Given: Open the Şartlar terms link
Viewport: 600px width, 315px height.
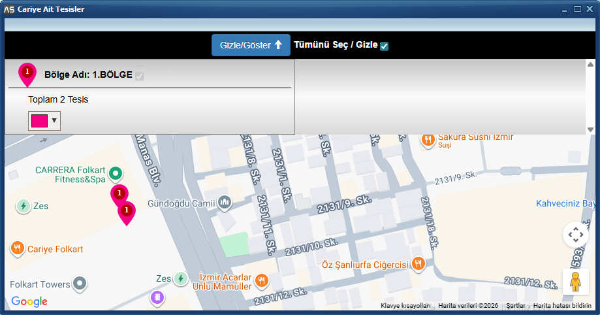Looking at the screenshot, I should click(516, 306).
